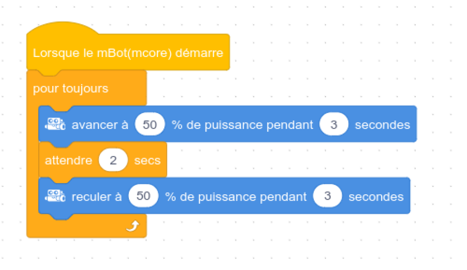Screen dimensions: 467x270
Task: Edit the 2 value in the attendre block
Action: click(x=113, y=160)
